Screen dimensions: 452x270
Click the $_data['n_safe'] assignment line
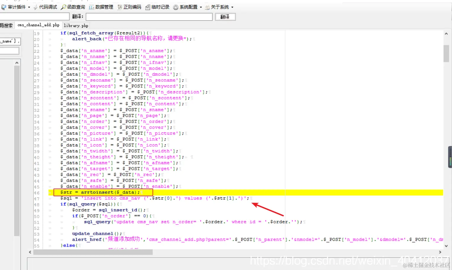[113, 181]
